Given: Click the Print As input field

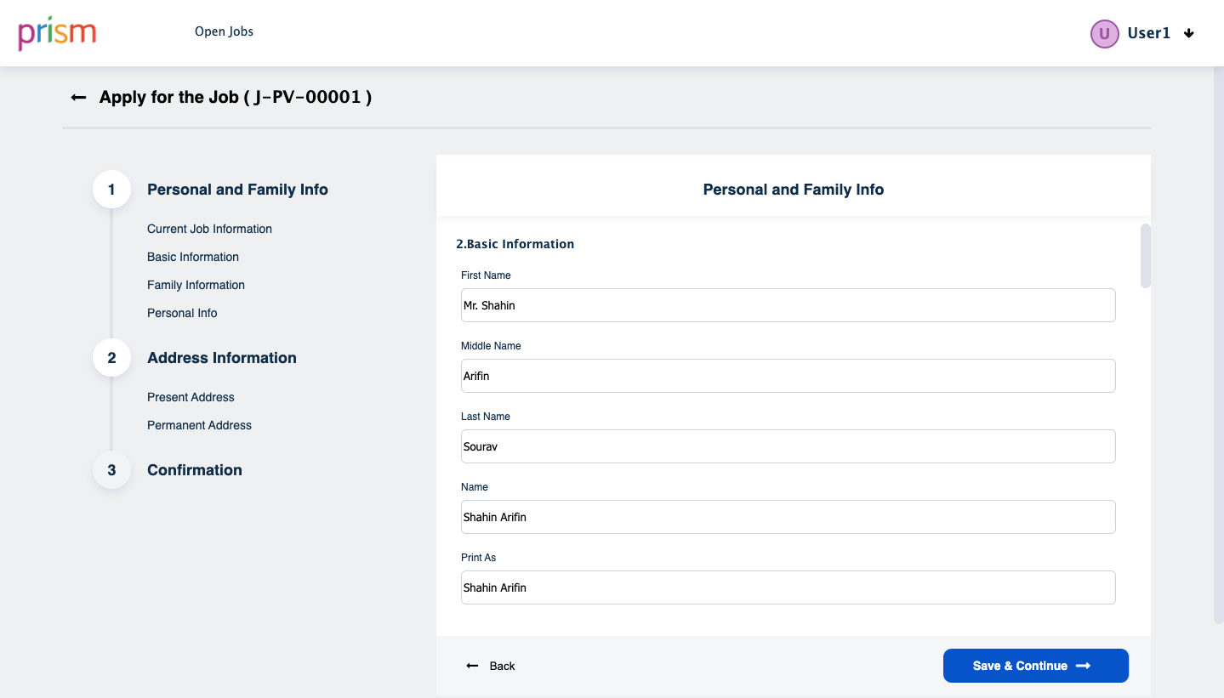Looking at the screenshot, I should click(x=788, y=587).
